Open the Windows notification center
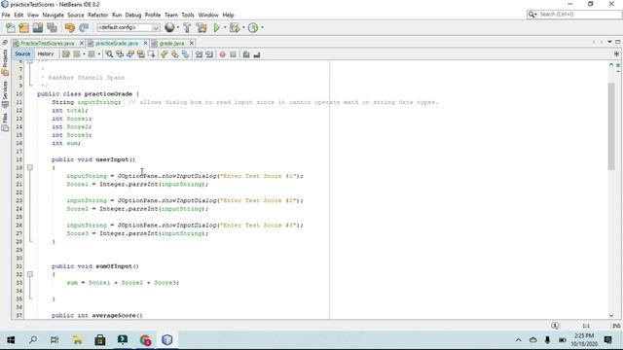Viewport: 623px width, 350px height. pos(608,340)
